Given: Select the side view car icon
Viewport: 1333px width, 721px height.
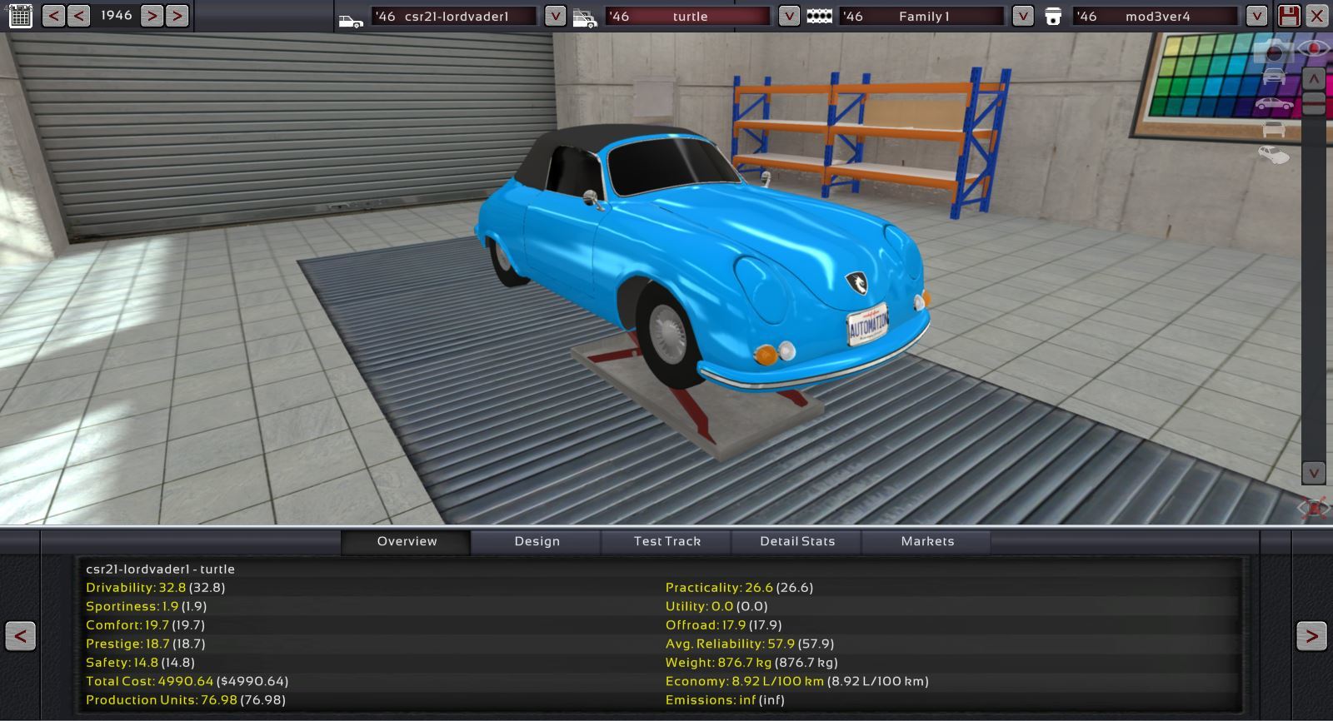Looking at the screenshot, I should pos(1274,104).
